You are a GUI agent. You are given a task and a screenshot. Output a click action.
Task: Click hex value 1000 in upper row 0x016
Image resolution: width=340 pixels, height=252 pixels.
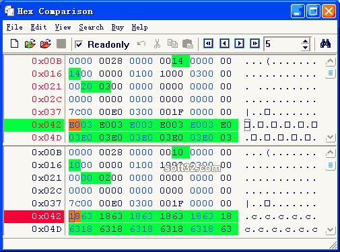point(172,74)
